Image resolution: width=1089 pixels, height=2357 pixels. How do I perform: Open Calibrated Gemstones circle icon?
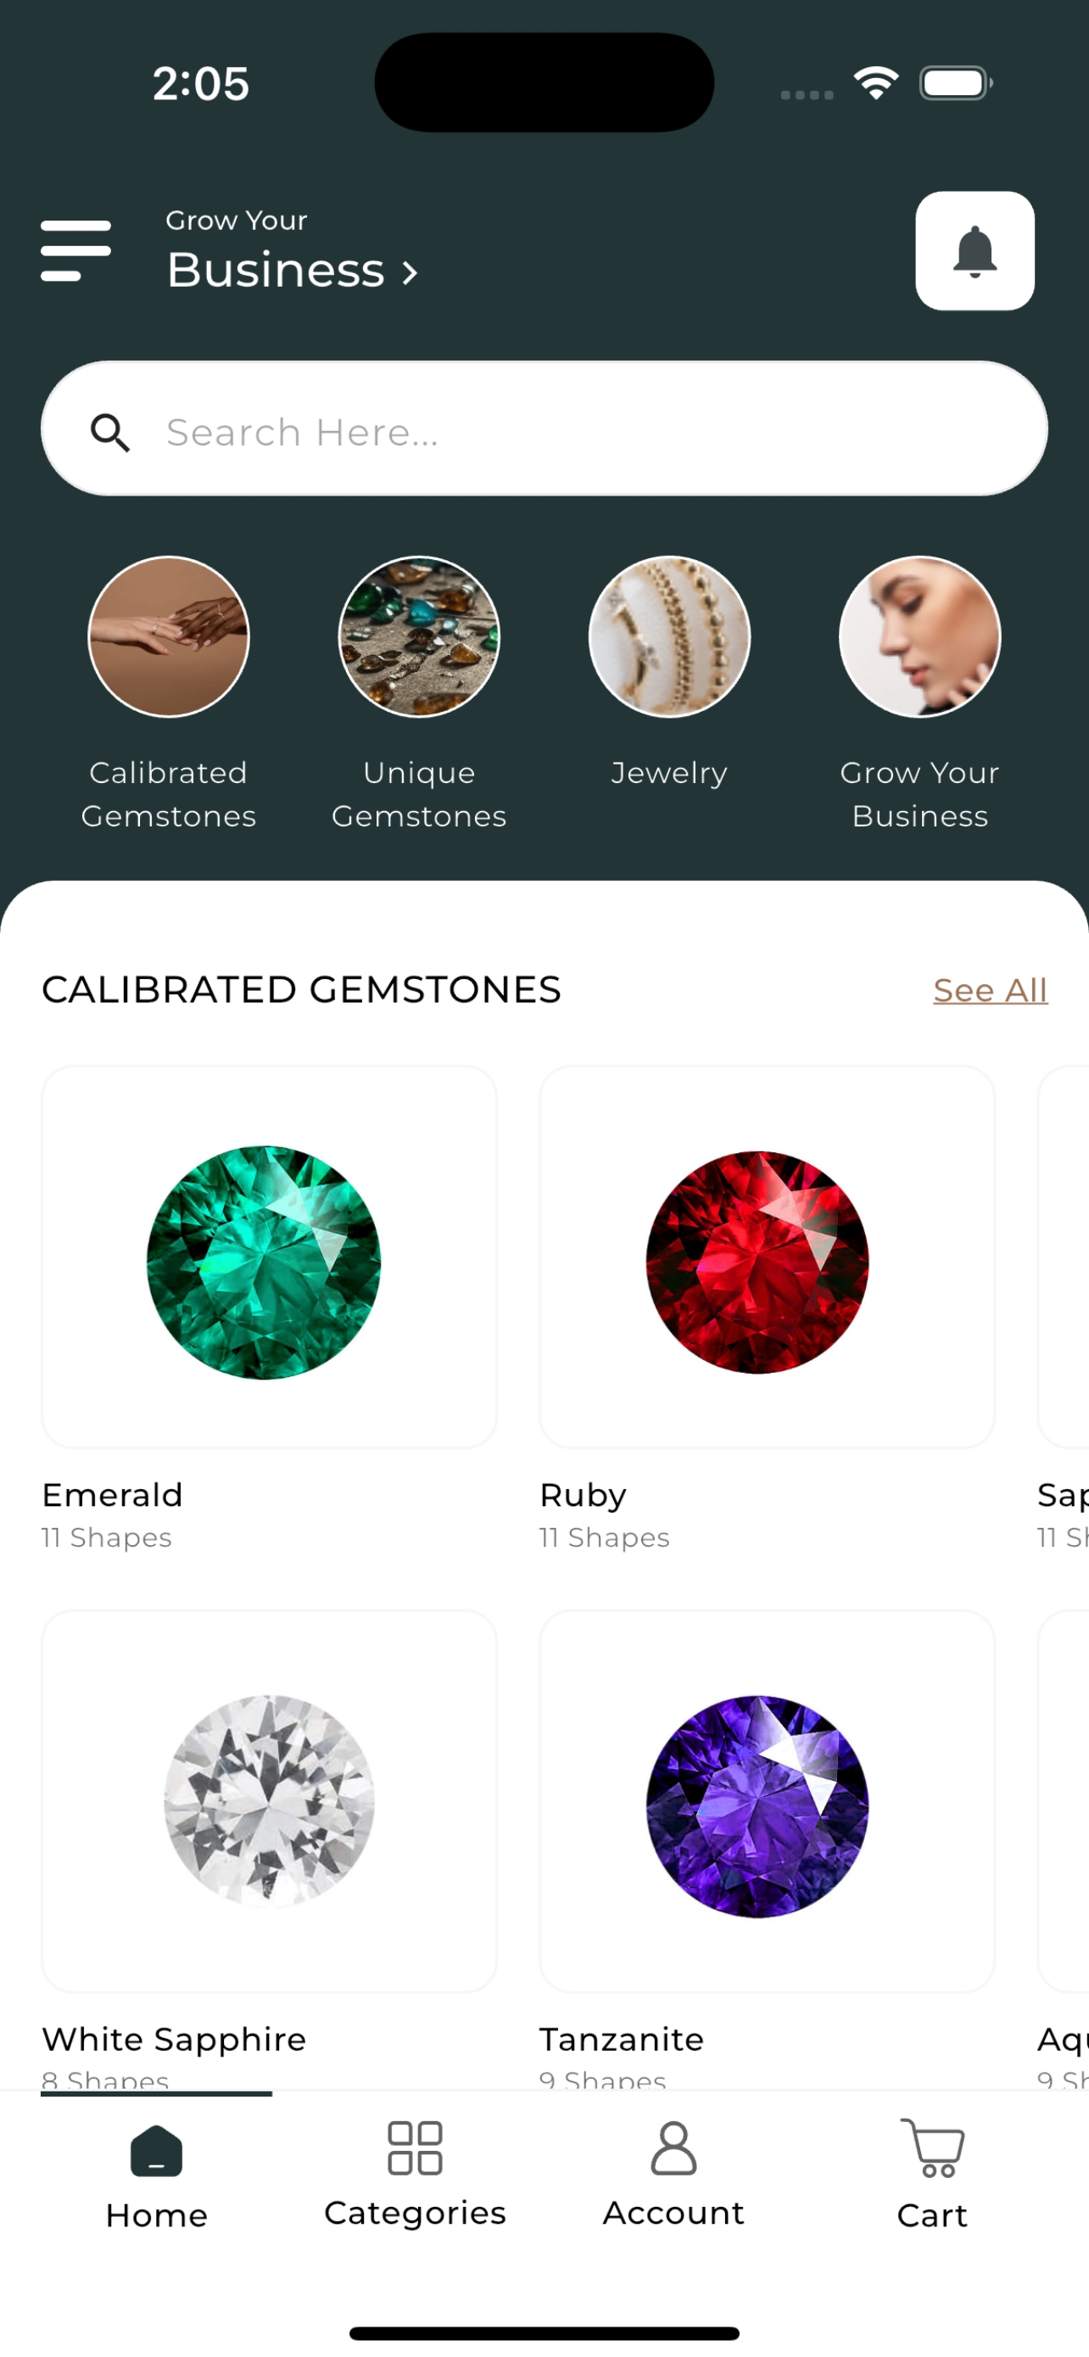point(168,637)
